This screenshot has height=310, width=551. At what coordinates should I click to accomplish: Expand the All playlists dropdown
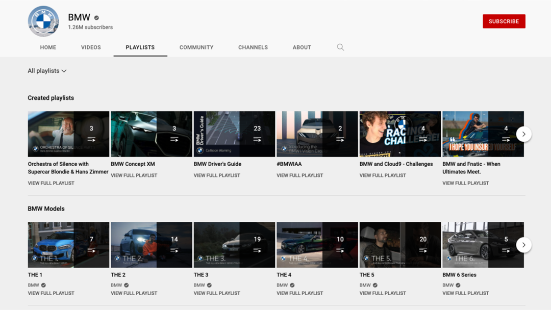click(x=47, y=71)
